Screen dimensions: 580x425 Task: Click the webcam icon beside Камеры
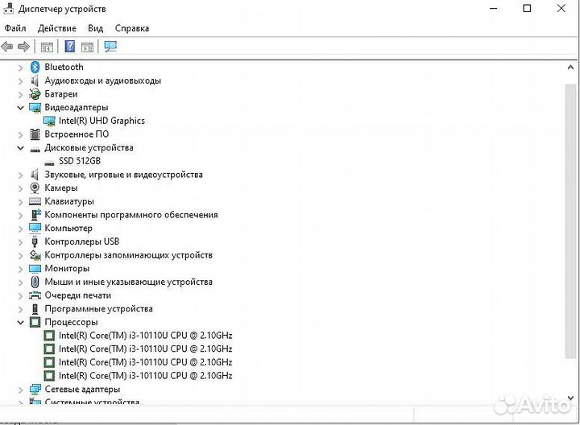click(x=35, y=188)
